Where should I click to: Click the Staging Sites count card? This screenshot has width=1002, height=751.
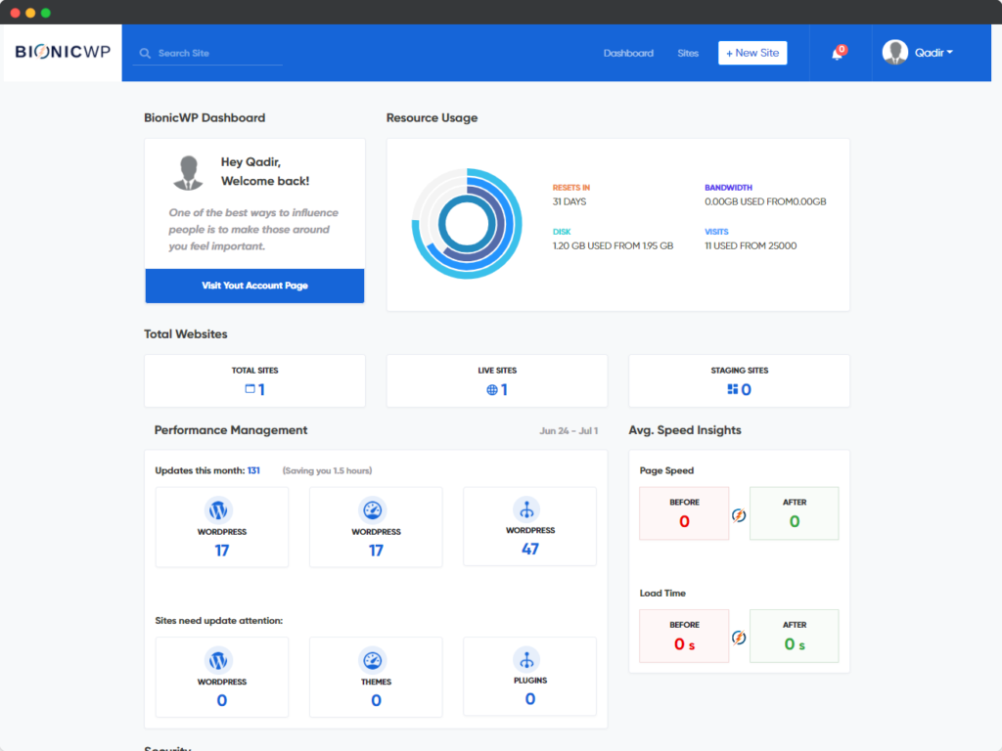coord(740,380)
